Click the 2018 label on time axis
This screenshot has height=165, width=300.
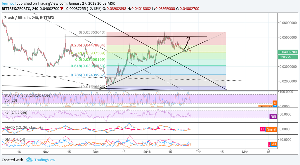(x=147, y=152)
